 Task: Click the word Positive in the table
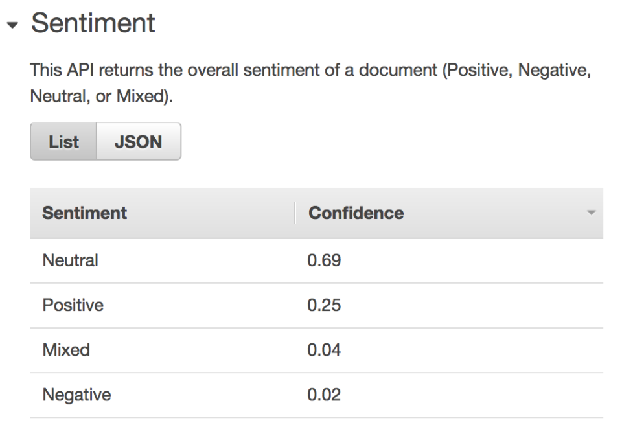73,305
